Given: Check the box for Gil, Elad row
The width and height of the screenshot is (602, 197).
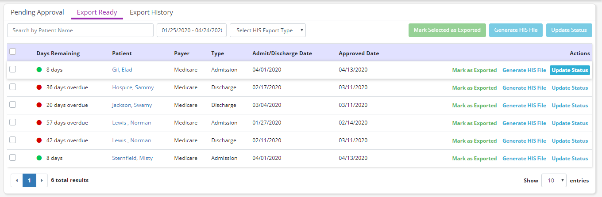Looking at the screenshot, I should pos(13,69).
